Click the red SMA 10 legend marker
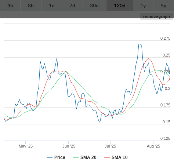 click(x=107, y=157)
